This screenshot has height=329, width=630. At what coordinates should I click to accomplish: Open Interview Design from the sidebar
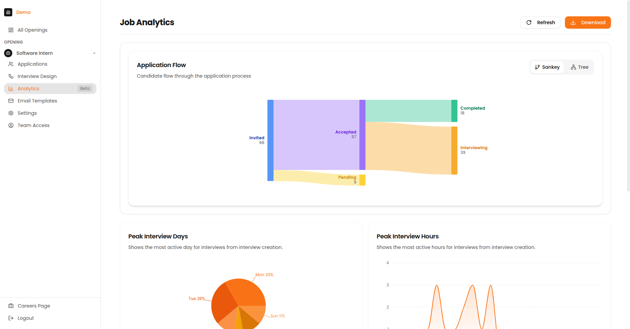pos(37,76)
